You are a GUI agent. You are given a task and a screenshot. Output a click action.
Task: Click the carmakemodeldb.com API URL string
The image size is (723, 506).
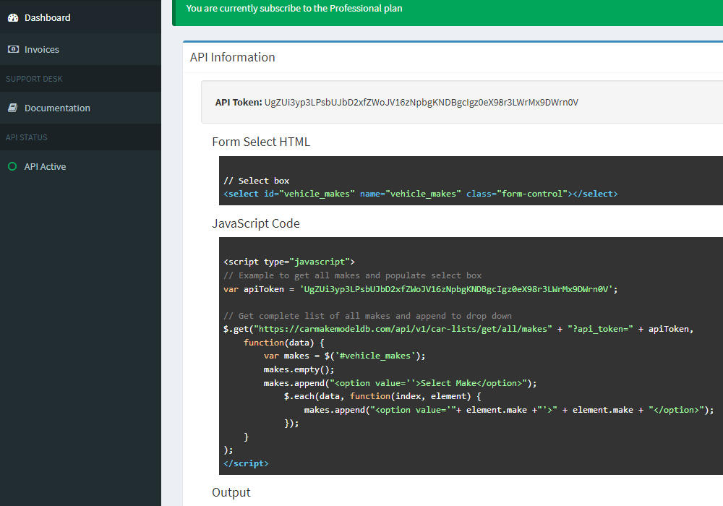click(x=403, y=329)
